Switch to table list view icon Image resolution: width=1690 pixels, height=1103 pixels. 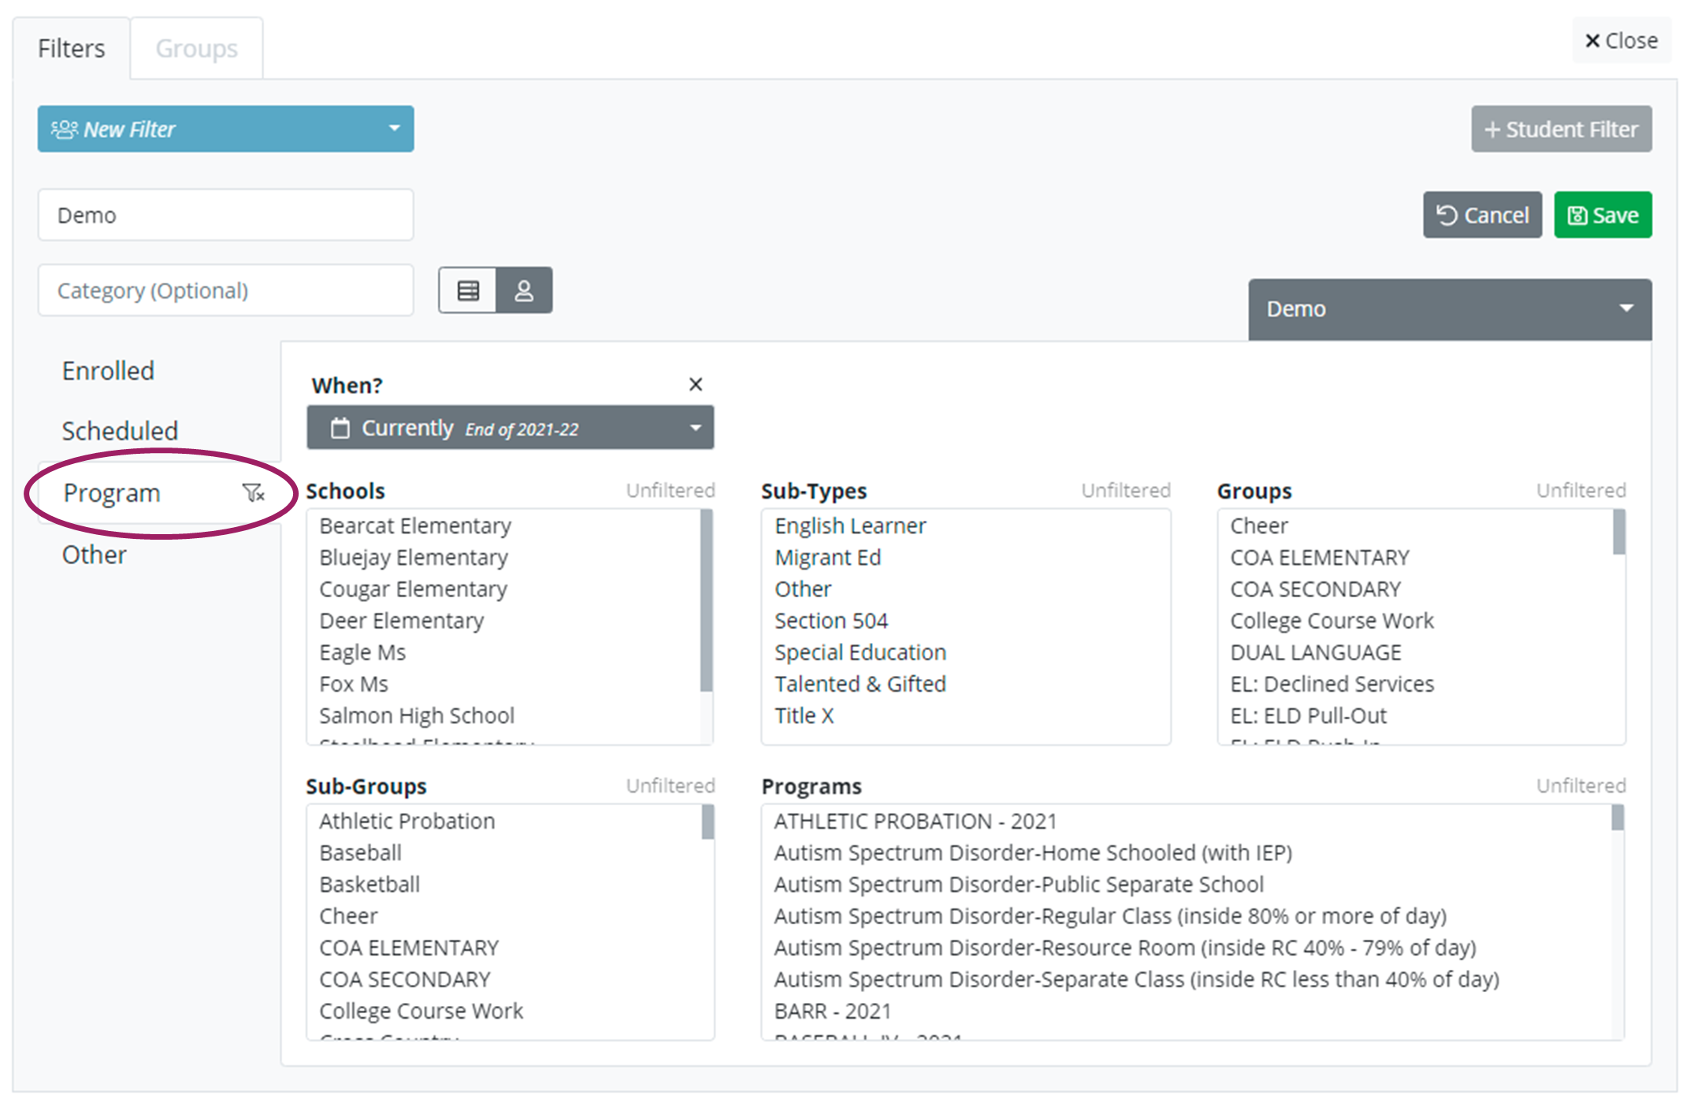(x=468, y=291)
